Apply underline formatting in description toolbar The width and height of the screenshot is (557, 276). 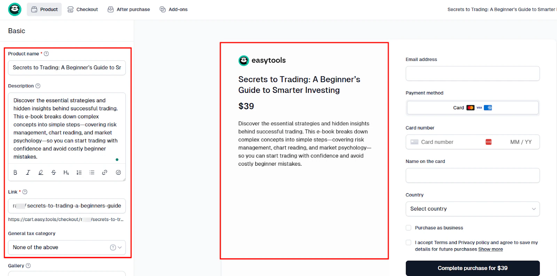tap(41, 172)
